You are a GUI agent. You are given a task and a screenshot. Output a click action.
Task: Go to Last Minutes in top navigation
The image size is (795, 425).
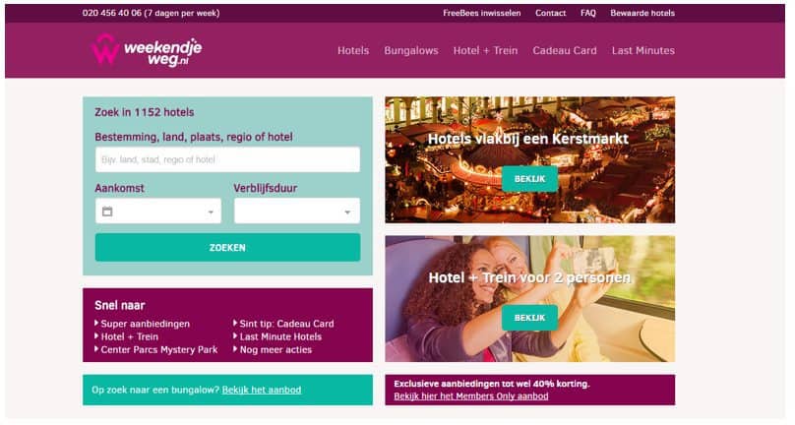click(642, 51)
